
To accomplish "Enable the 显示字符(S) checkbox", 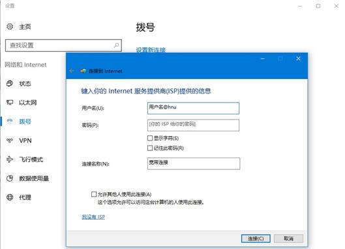I will point(150,138).
